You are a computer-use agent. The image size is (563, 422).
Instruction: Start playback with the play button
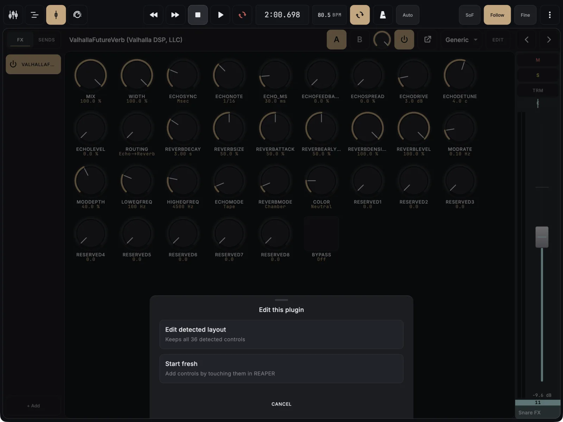point(220,15)
